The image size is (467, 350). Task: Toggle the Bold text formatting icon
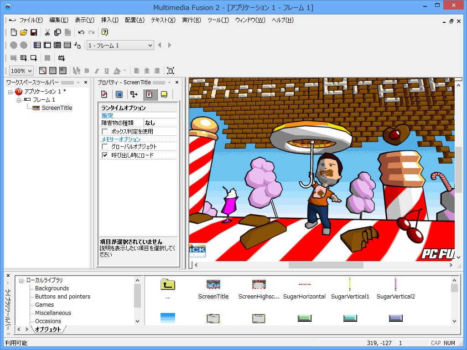click(x=86, y=70)
